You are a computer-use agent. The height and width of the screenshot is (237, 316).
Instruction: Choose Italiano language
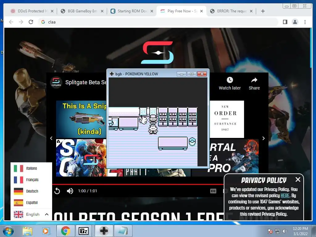click(x=31, y=168)
